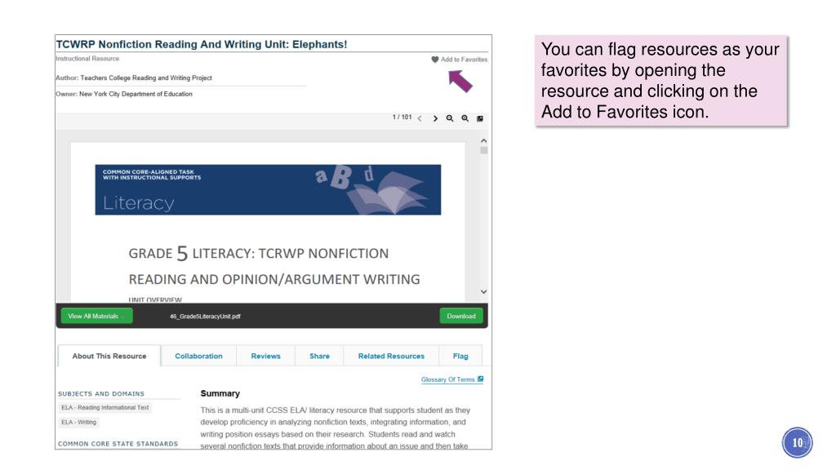
Task: Click the page counter 1 / 101
Action: pyautogui.click(x=402, y=117)
